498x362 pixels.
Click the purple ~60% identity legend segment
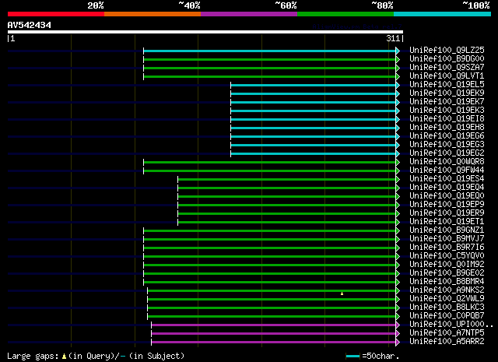249,14
